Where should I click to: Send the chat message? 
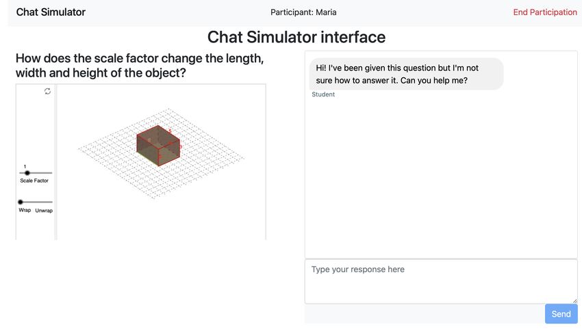click(x=561, y=314)
